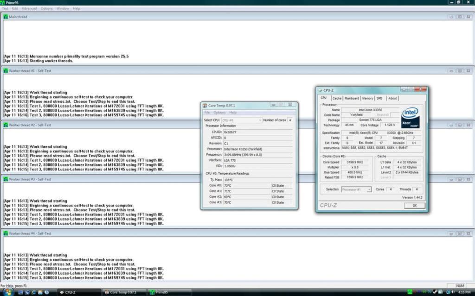
Task: Click the Number of cores field in Core Temp
Action: point(290,120)
